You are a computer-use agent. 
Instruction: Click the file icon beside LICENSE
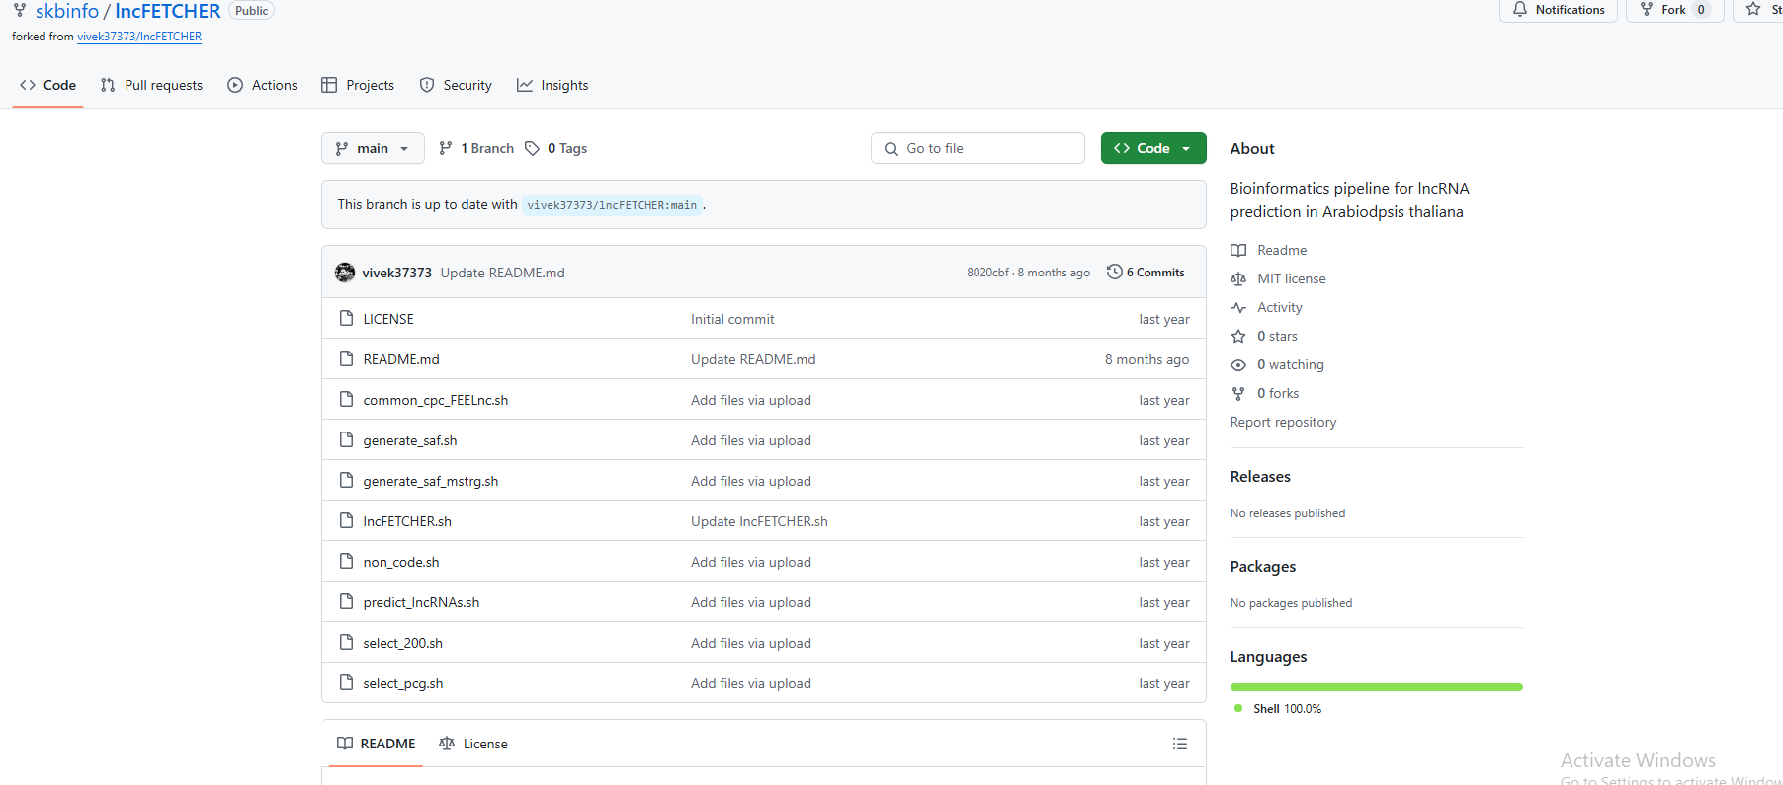coord(346,318)
